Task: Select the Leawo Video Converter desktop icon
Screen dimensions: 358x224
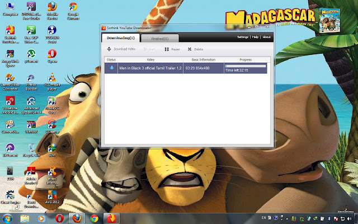Action: (10, 82)
